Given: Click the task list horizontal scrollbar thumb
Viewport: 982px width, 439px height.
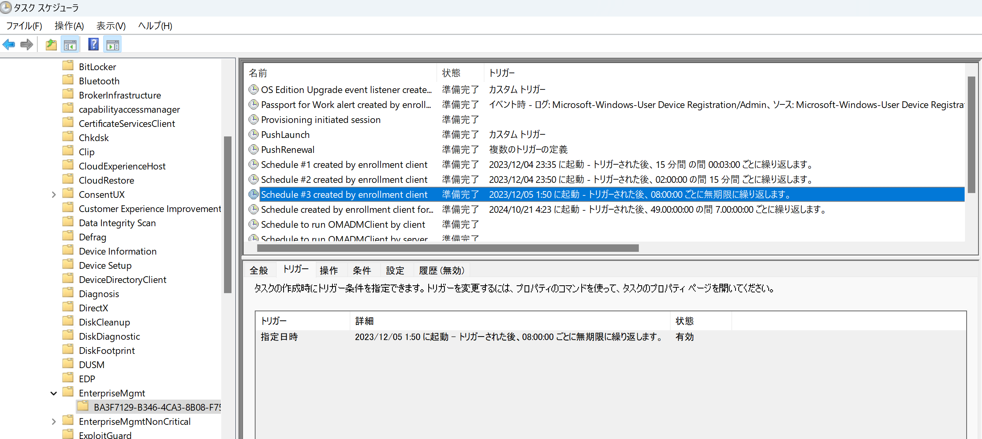Looking at the screenshot, I should coord(448,248).
